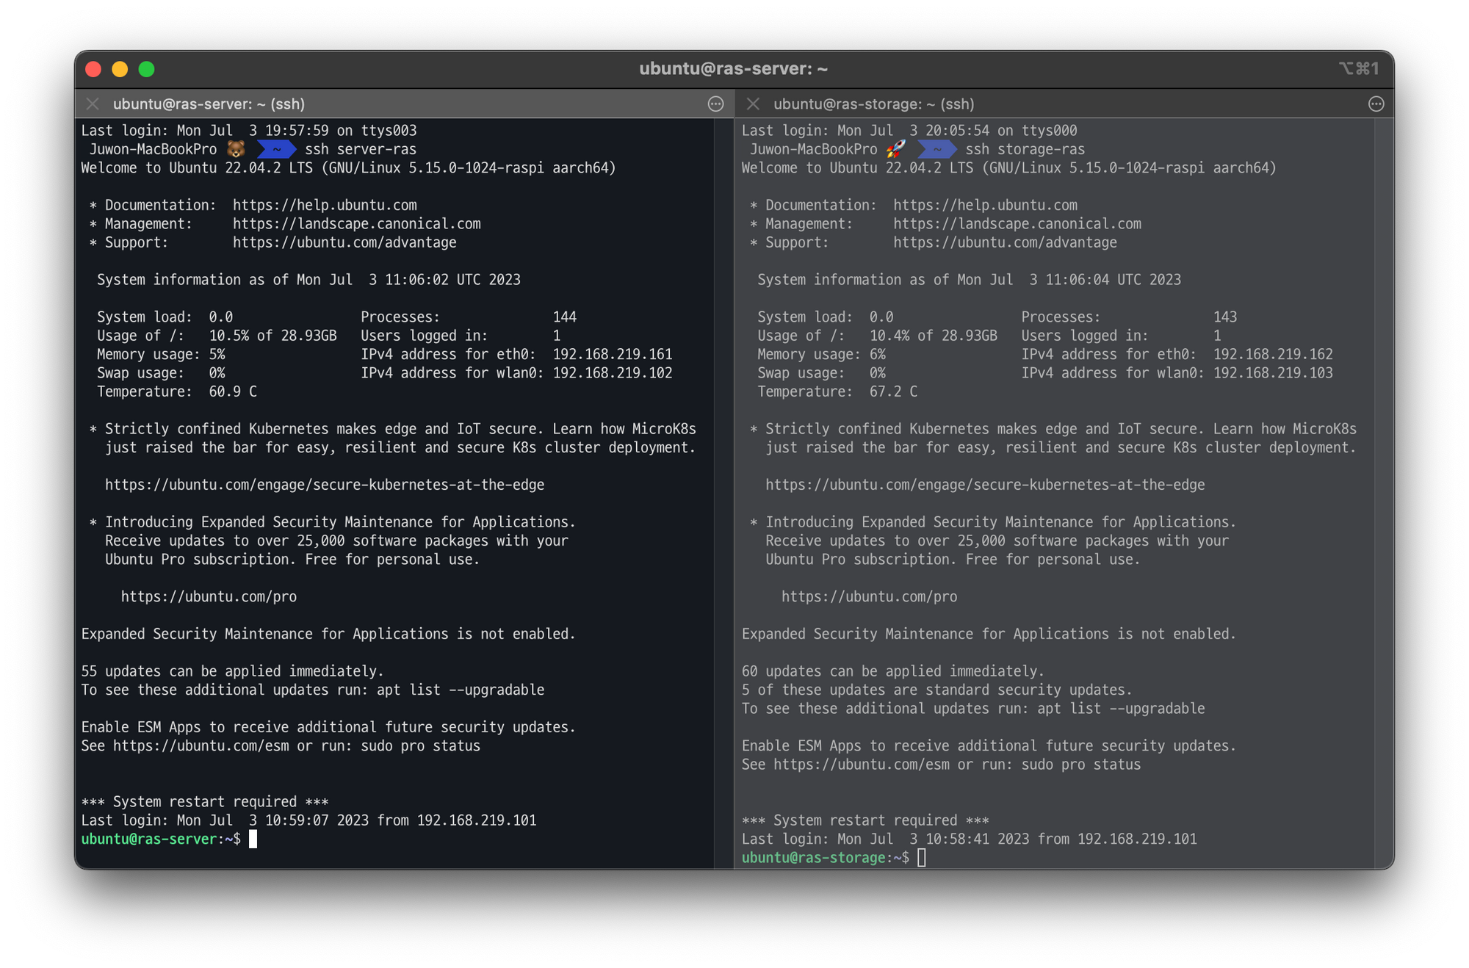Open ras-server tab options ellipsis menu

pyautogui.click(x=715, y=104)
